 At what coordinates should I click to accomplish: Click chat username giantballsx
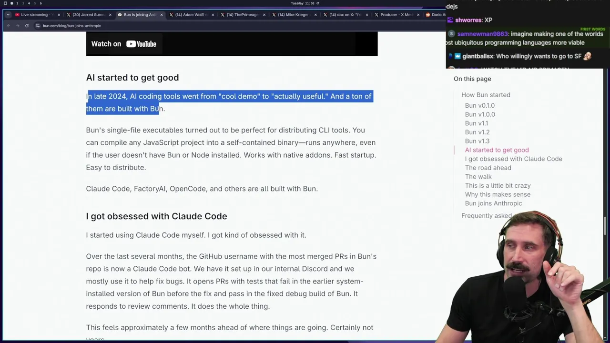(478, 56)
